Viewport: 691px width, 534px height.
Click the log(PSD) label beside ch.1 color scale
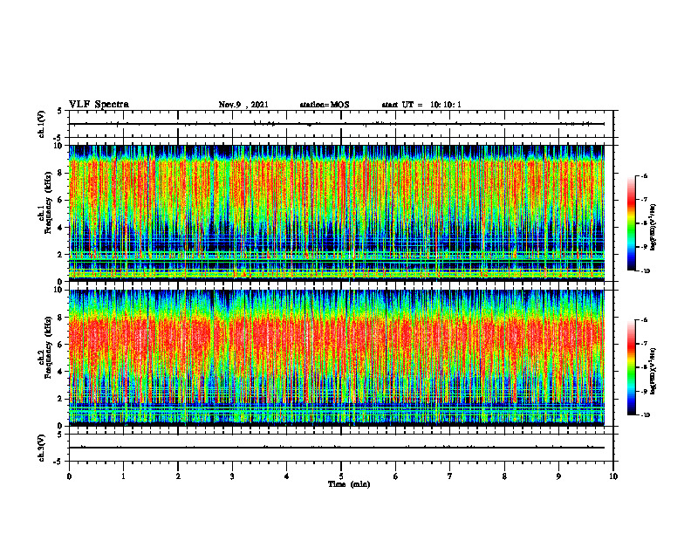653,227
